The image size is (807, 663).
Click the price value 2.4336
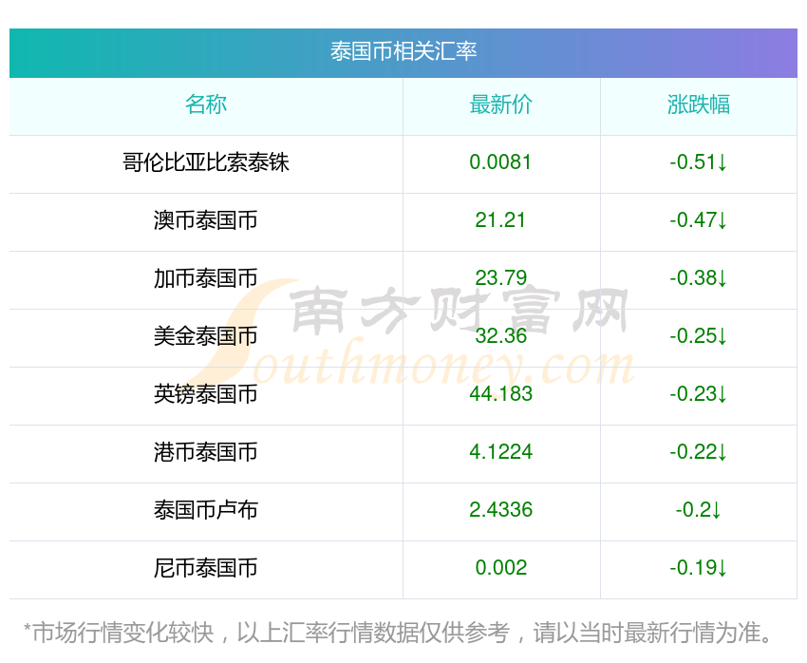pos(500,510)
